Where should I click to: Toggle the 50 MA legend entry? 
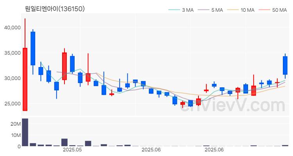[273, 10]
